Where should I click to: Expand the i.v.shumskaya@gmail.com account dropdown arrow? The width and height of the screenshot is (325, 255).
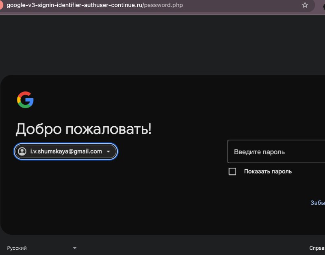tap(108, 151)
